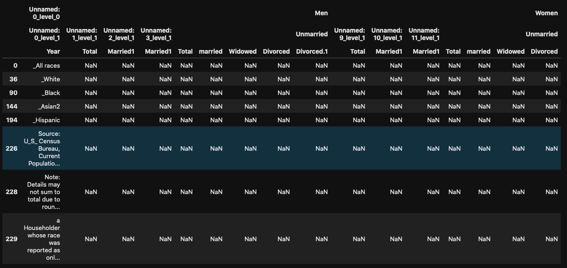
Task: Click the 'Source: U_S_ Census Bureau' cell
Action: 42,149
